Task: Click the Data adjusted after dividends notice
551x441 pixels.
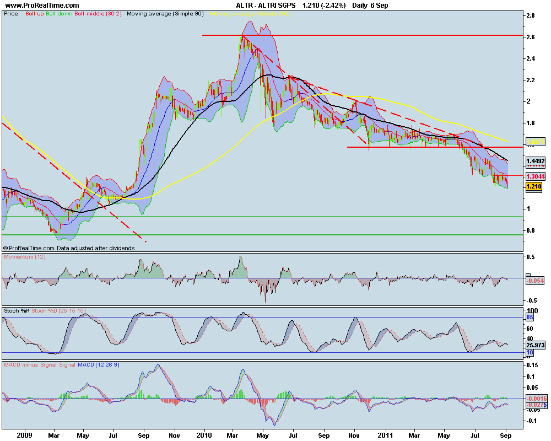Action: click(x=95, y=248)
